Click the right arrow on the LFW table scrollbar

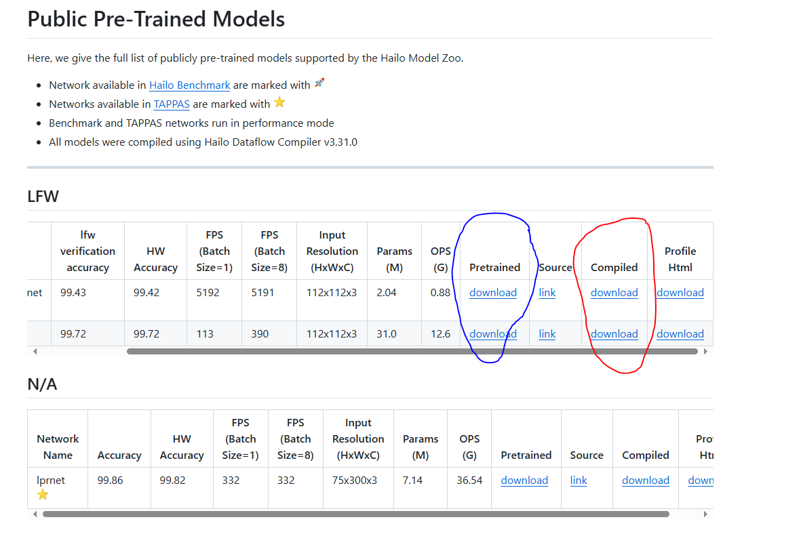coord(705,351)
